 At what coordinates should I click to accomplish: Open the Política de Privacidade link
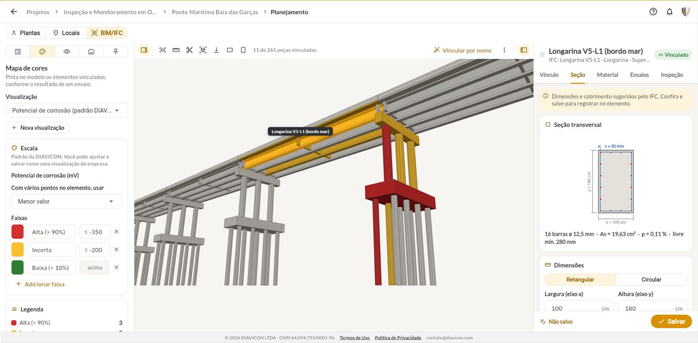(x=398, y=338)
